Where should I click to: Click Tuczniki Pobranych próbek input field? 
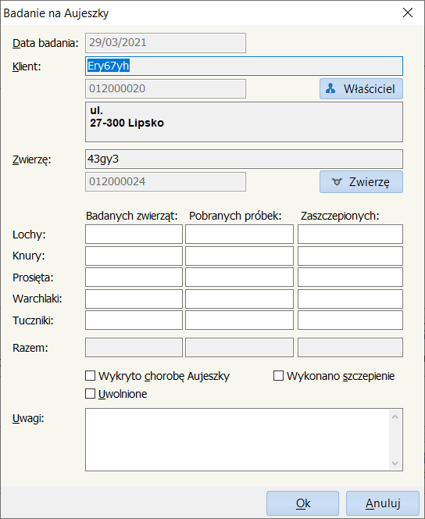click(240, 320)
